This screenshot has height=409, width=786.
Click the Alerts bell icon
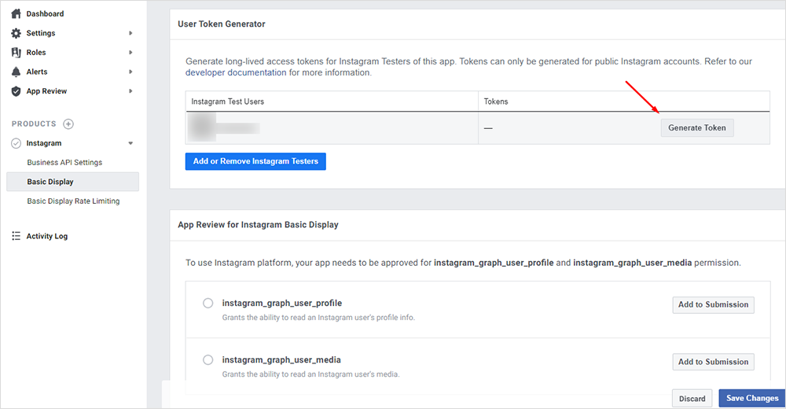pyautogui.click(x=16, y=72)
